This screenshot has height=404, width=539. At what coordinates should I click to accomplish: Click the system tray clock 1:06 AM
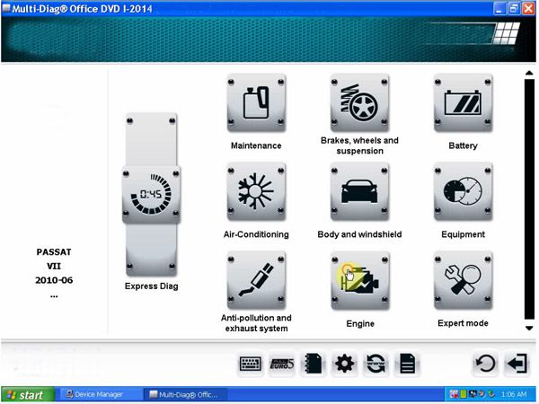pyautogui.click(x=514, y=394)
